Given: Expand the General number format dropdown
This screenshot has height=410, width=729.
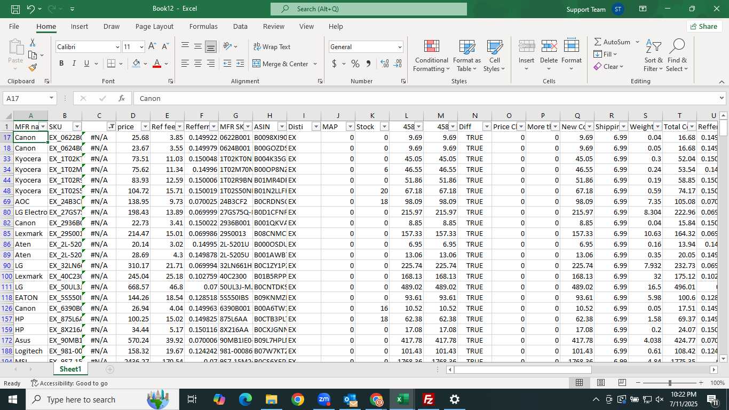Looking at the screenshot, I should (x=399, y=47).
